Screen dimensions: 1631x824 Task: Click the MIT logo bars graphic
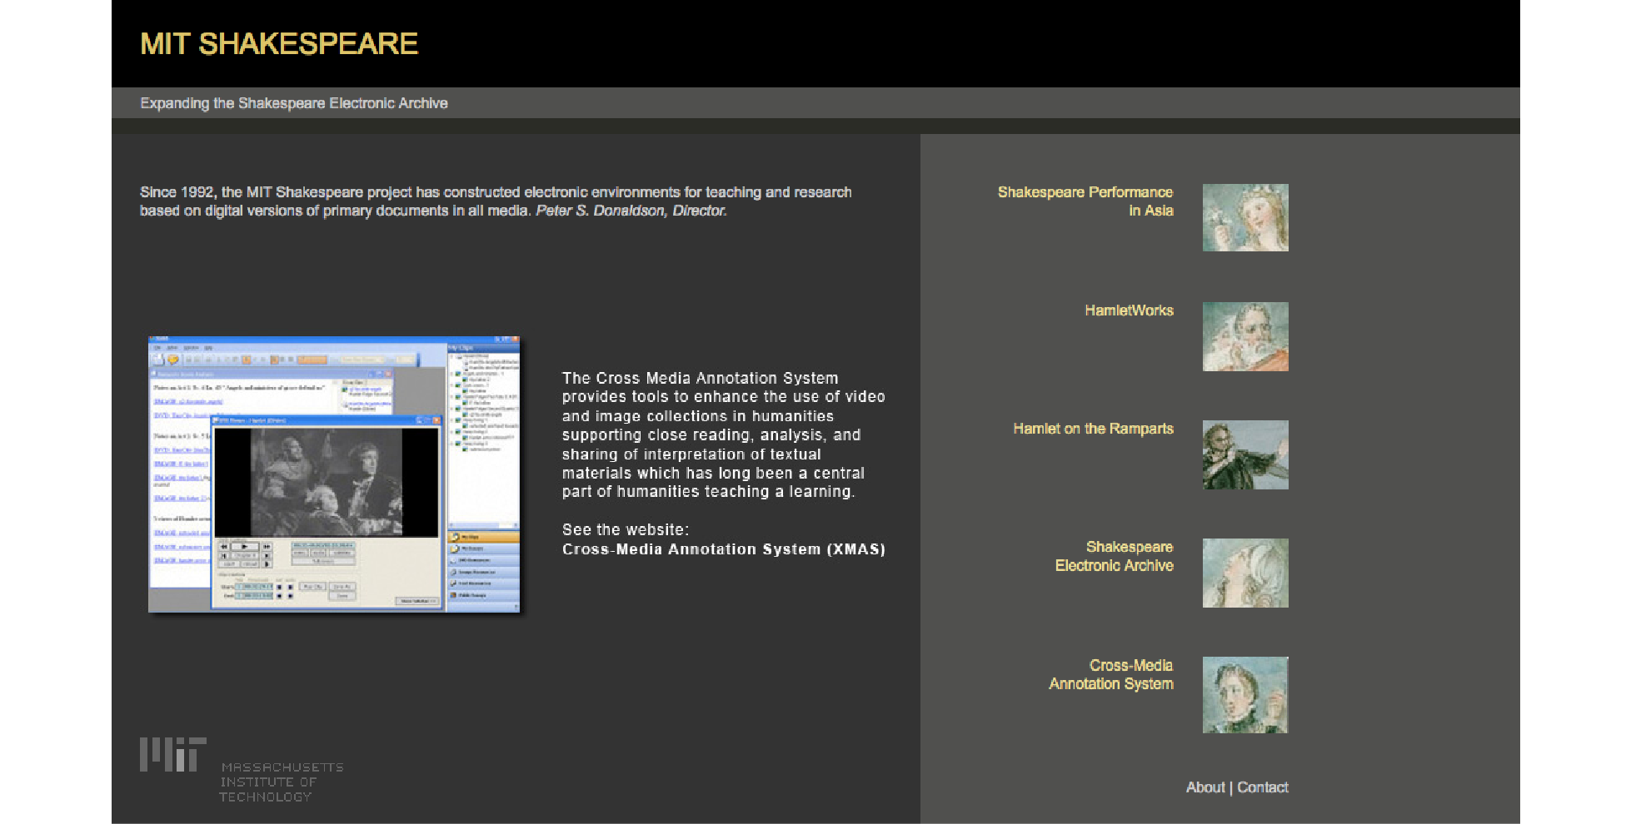click(x=172, y=754)
